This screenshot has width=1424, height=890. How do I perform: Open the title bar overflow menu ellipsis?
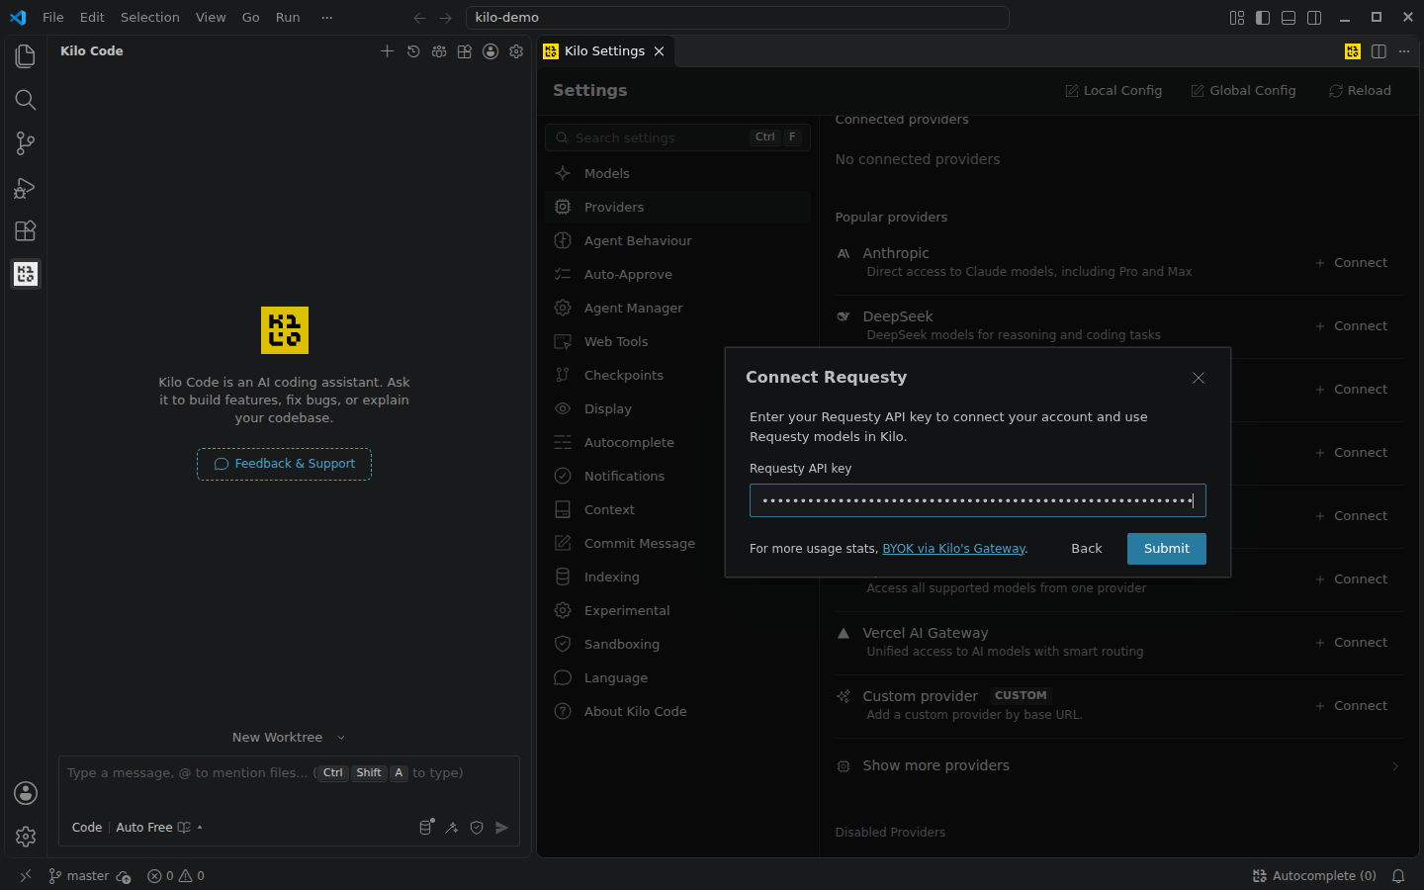click(327, 18)
